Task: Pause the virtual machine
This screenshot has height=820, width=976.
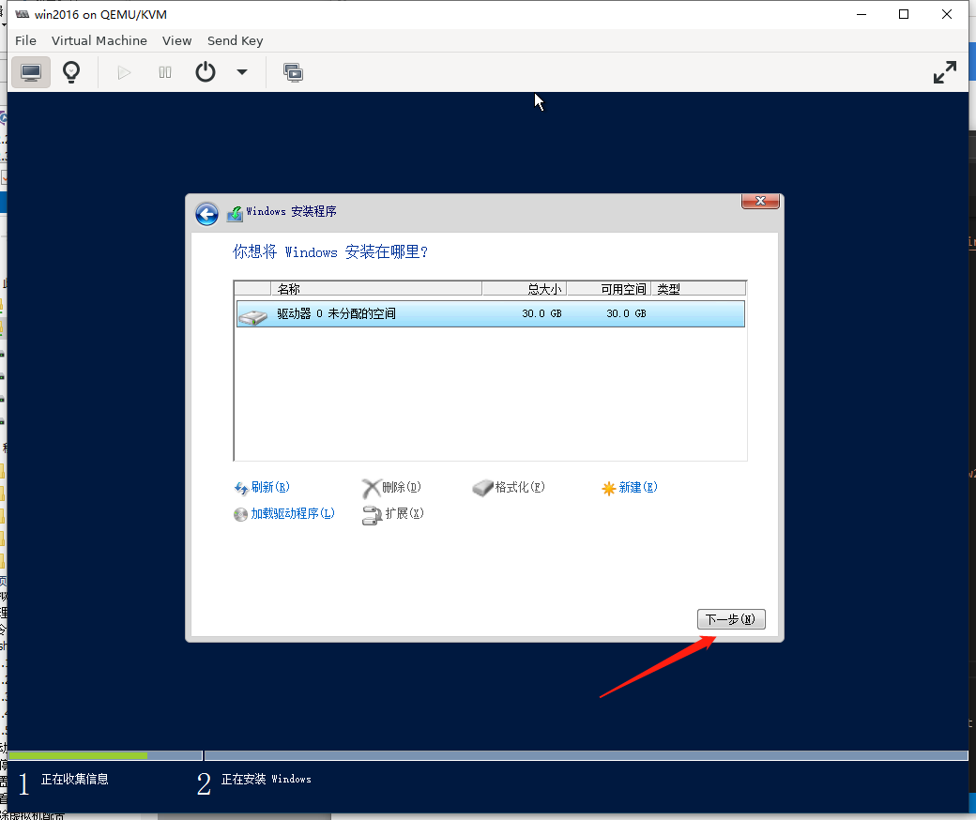Action: tap(165, 72)
